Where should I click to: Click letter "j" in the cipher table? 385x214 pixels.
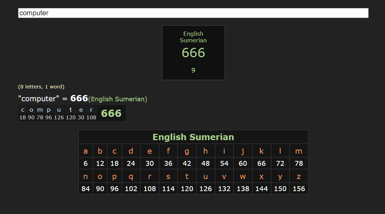pyautogui.click(x=243, y=151)
